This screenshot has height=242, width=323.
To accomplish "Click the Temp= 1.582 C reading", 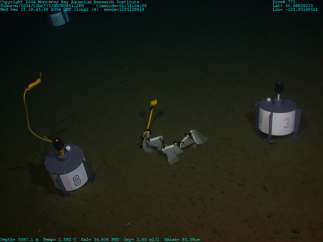I will click(x=60, y=239).
